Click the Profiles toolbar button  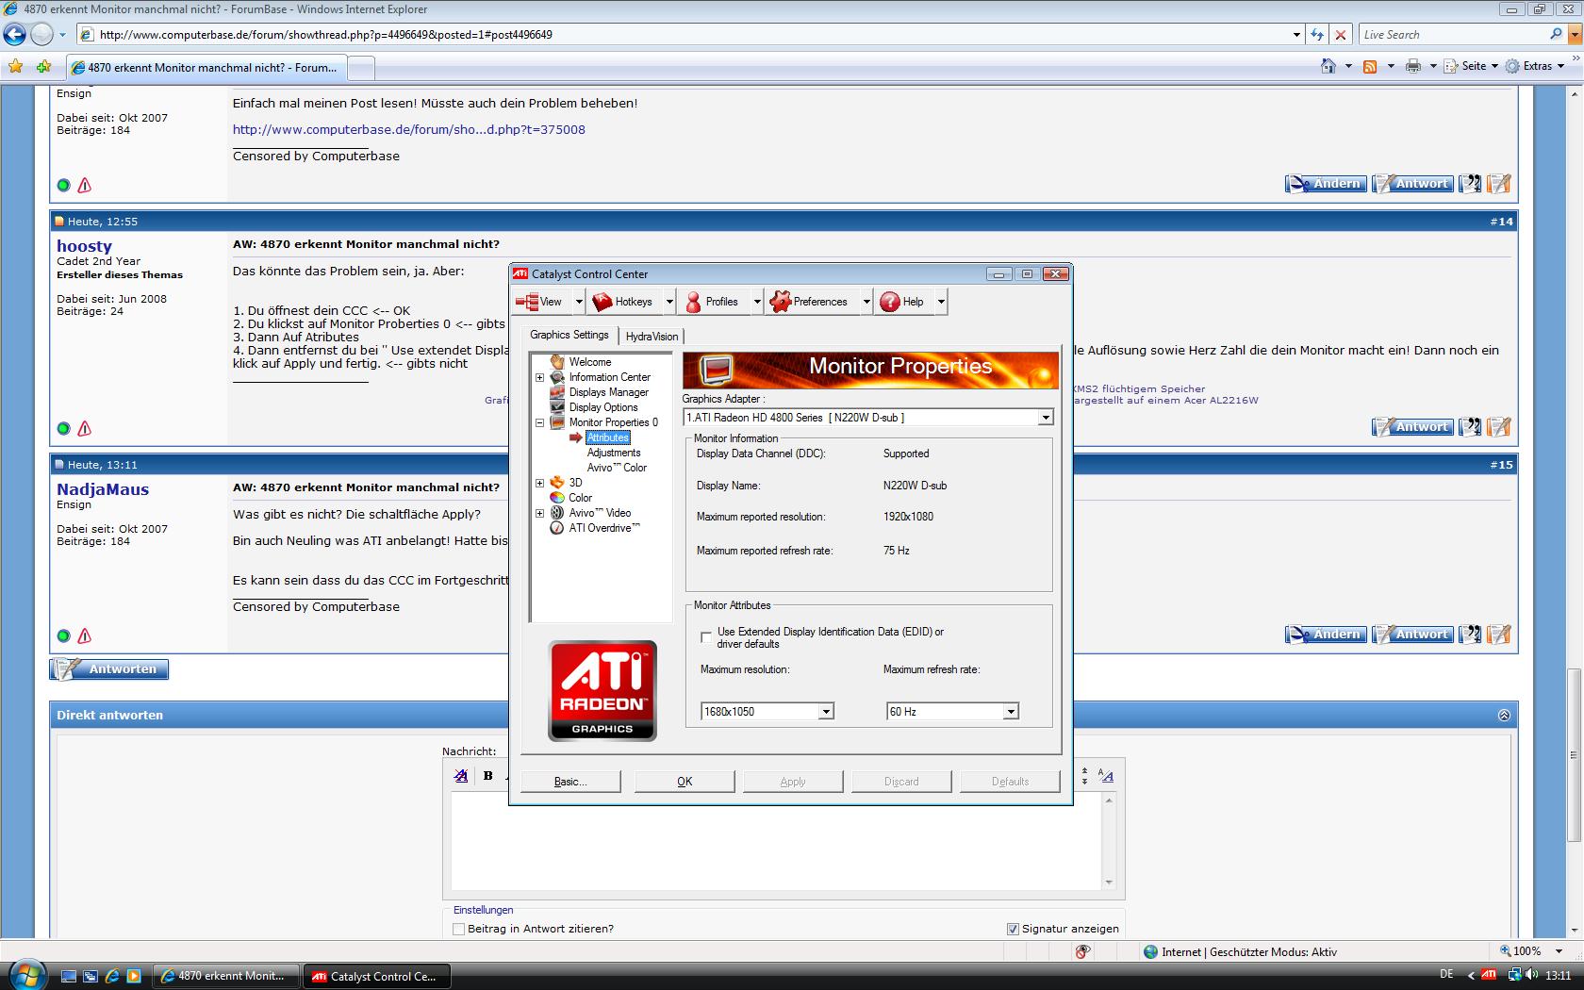714,302
